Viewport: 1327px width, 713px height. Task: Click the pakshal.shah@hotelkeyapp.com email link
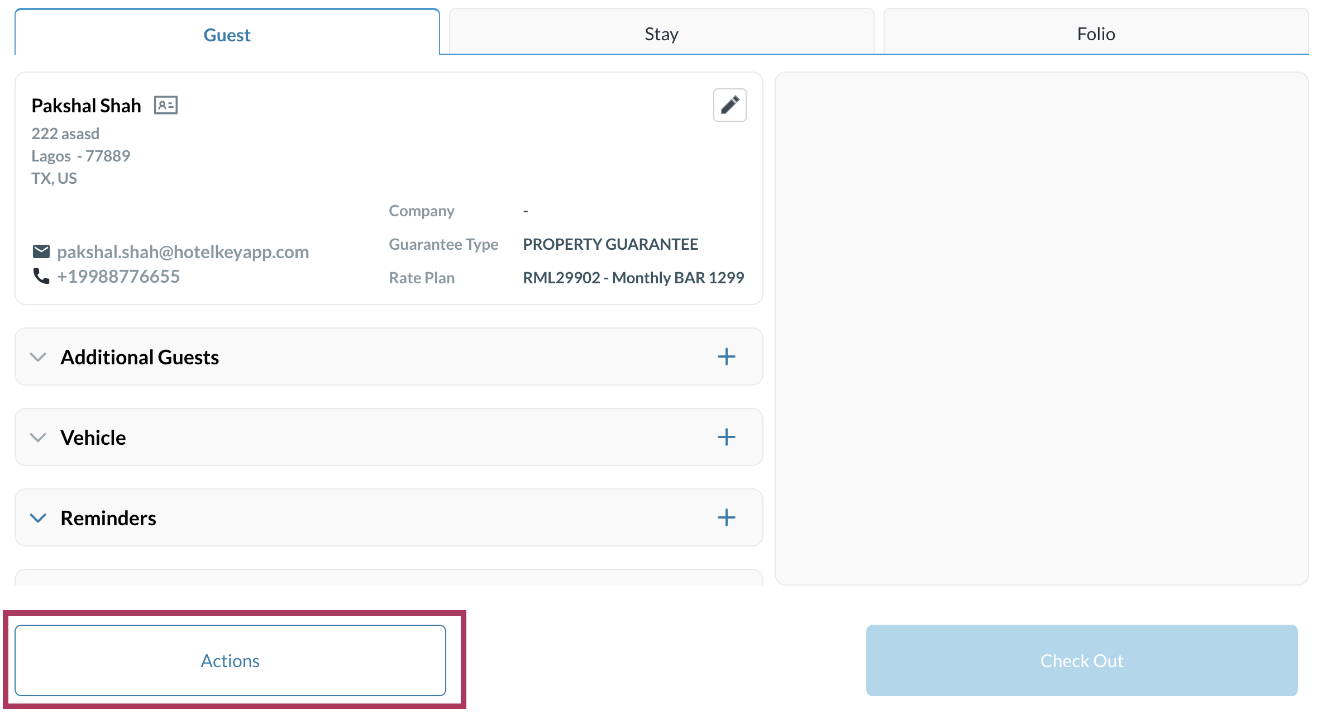coord(183,251)
